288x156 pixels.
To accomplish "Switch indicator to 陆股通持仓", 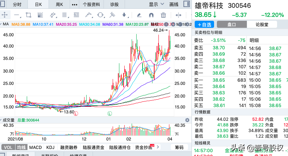I will coord(120,147).
